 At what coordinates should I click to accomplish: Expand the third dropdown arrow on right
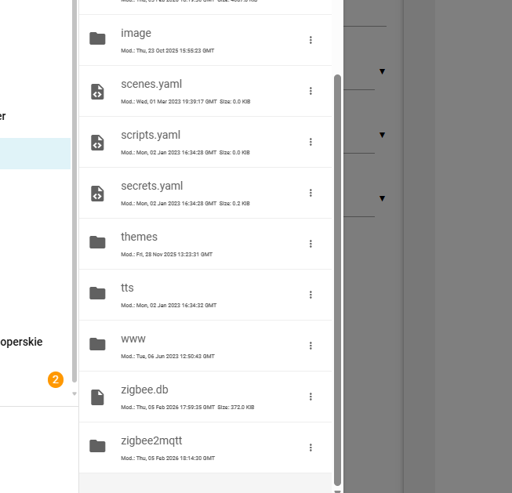(x=382, y=198)
